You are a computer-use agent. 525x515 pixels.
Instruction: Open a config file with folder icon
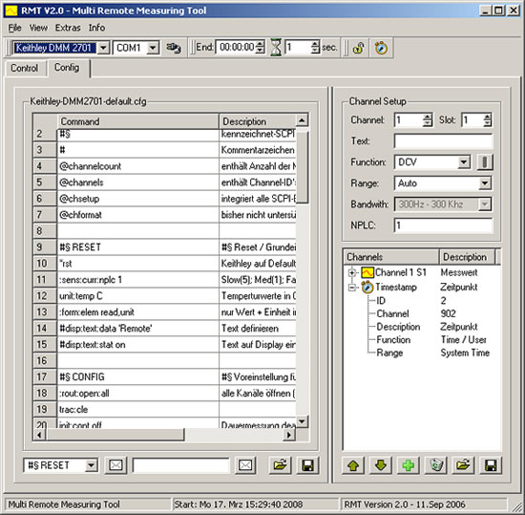pos(280,465)
